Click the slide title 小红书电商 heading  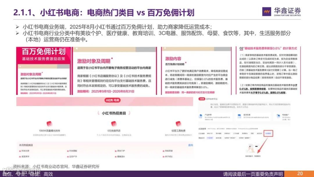[104, 13]
